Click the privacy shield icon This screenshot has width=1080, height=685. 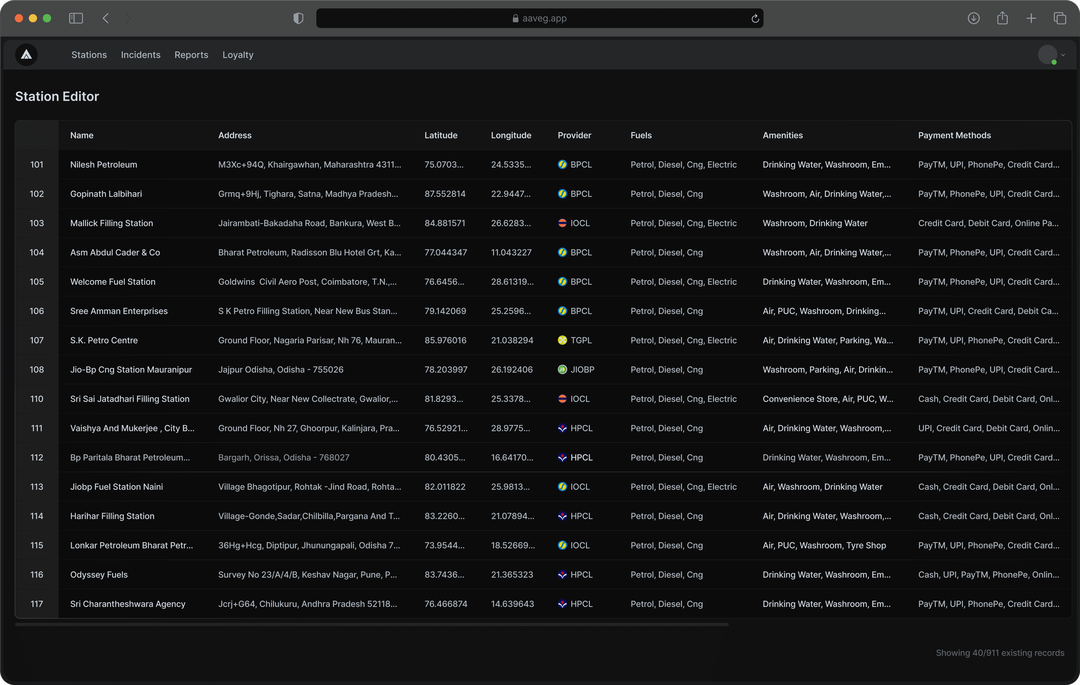(x=298, y=18)
